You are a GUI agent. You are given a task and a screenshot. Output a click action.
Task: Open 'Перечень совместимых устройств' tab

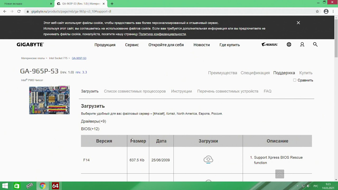pyautogui.click(x=228, y=91)
